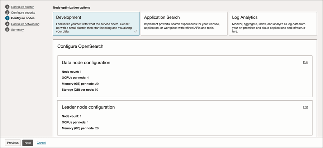Screen dimensions: 323x148
Task: Select Configure nodes step
Action: [23, 18]
